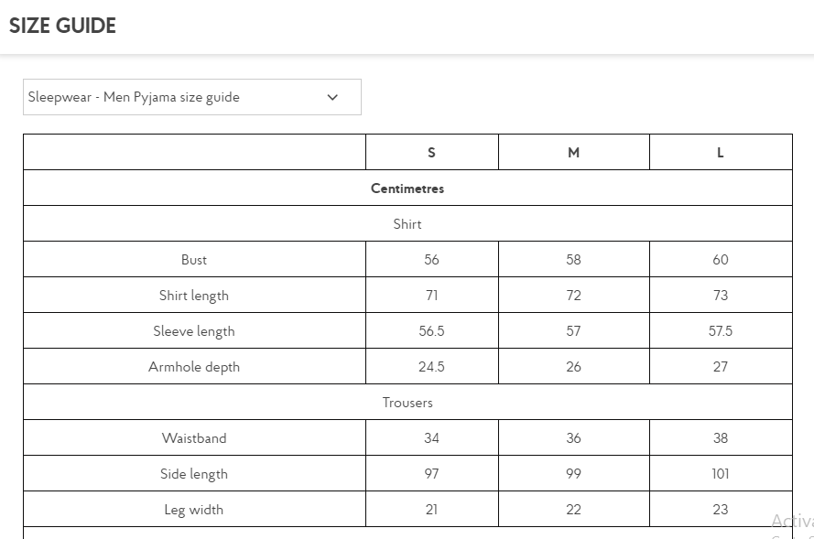
Task: Open the Men Pyjama size guide dropdown
Action: [191, 97]
